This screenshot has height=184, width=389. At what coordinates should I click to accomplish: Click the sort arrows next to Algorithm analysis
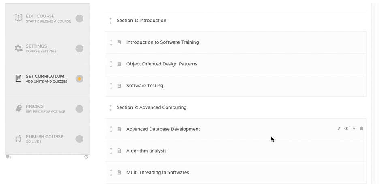point(111,151)
